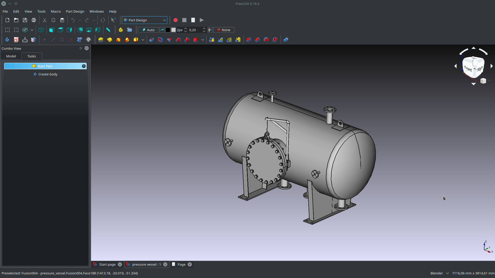Toggle construction mode icon
Image resolution: width=495 pixels, height=278 pixels.
click(162, 30)
